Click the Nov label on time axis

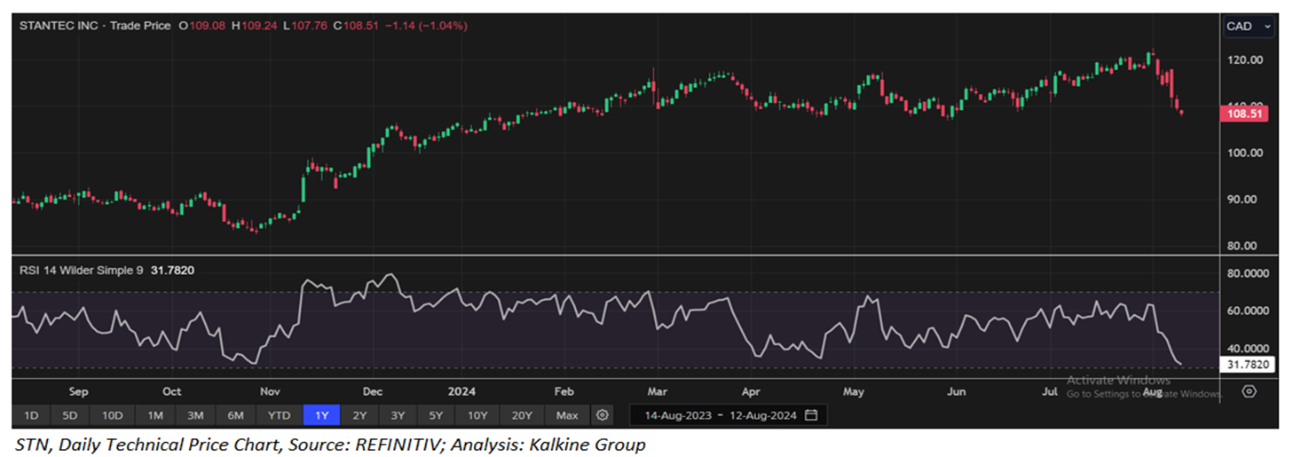pos(270,391)
